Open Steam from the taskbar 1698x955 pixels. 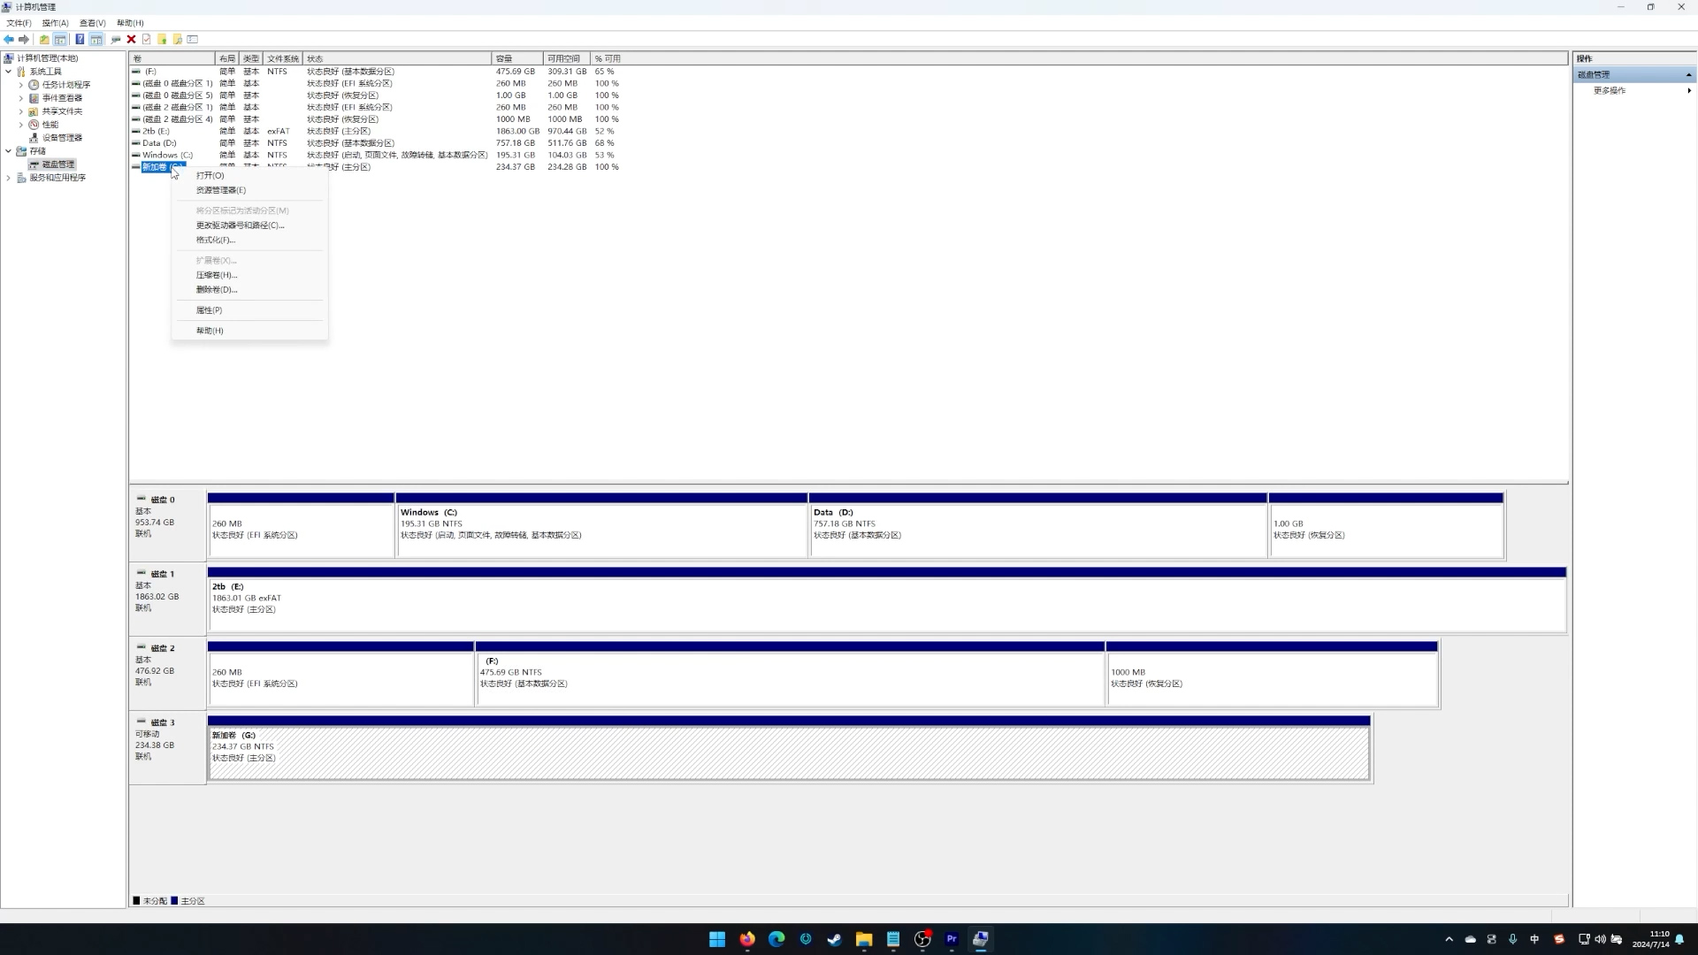[x=834, y=939]
